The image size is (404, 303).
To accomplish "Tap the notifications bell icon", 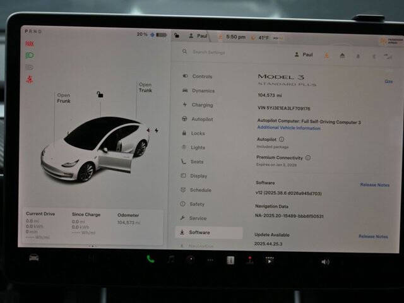I will point(358,56).
